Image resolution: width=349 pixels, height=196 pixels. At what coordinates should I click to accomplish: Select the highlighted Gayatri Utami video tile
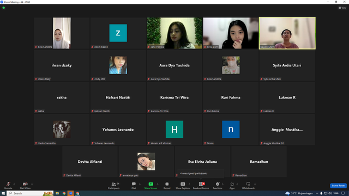point(287,33)
